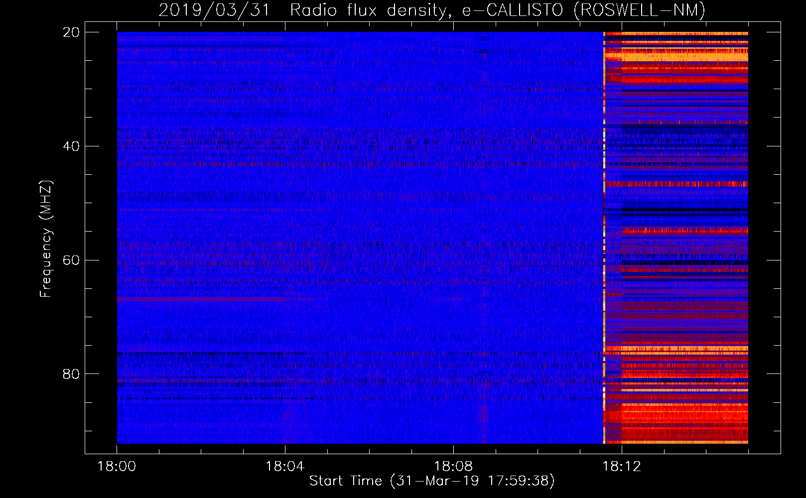Click the '18:00' time tick label

point(117,467)
